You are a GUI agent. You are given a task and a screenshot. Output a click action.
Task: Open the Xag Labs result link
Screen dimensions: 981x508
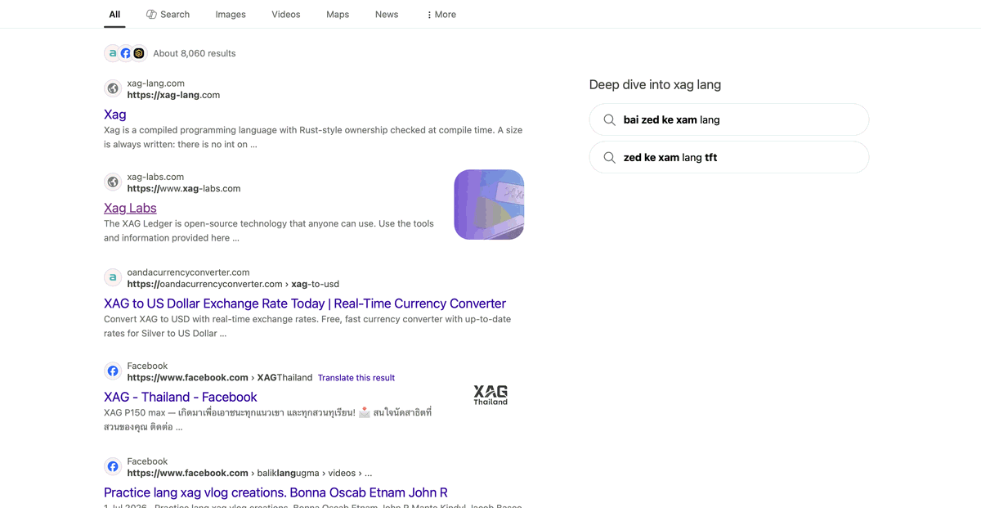[130, 208]
